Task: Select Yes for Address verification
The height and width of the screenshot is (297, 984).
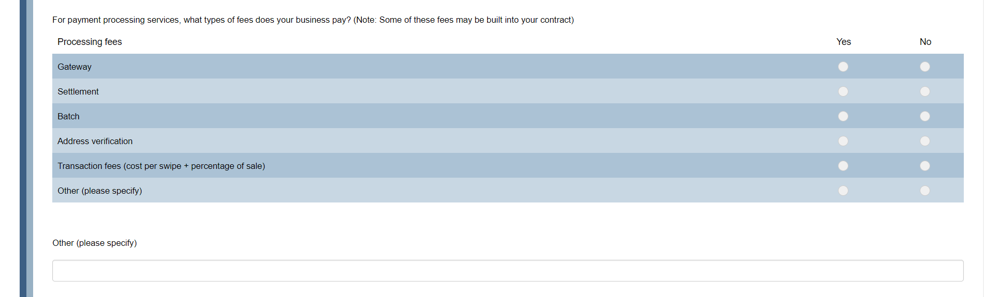Action: 843,141
